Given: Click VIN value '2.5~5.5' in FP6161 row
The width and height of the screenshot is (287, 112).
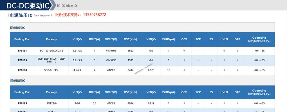Looking at the screenshot, I should point(77,51).
